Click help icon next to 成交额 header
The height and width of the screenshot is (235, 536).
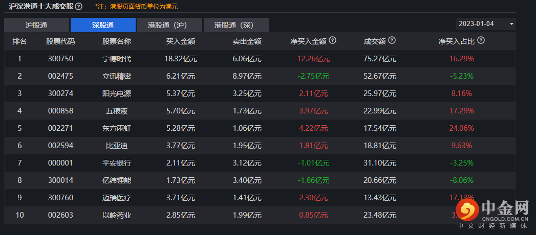tap(392, 41)
